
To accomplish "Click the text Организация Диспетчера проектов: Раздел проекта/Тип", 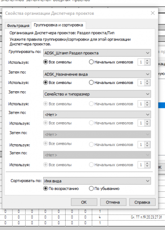I will pyautogui.click(x=62, y=33).
